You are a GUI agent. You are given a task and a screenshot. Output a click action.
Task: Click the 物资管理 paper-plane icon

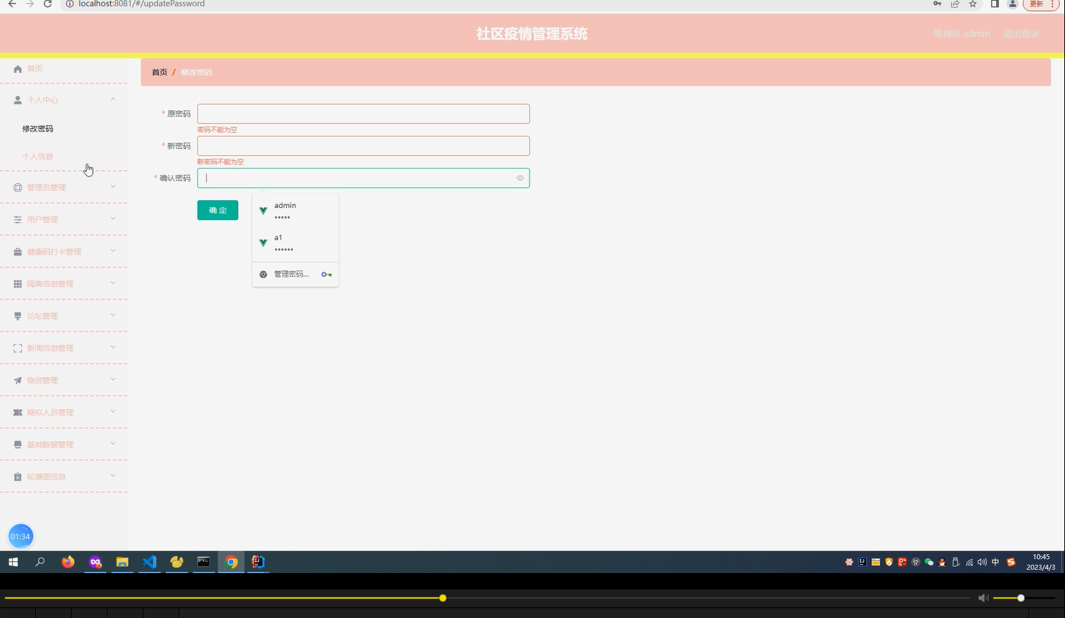pyautogui.click(x=17, y=379)
